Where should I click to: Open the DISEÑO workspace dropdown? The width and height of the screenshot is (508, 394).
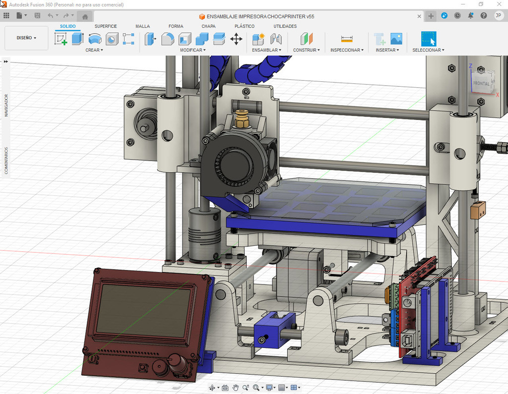point(26,38)
